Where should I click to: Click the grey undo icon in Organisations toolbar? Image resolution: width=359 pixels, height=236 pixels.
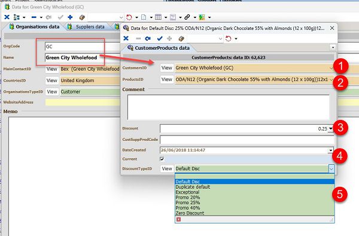pos(48,17)
